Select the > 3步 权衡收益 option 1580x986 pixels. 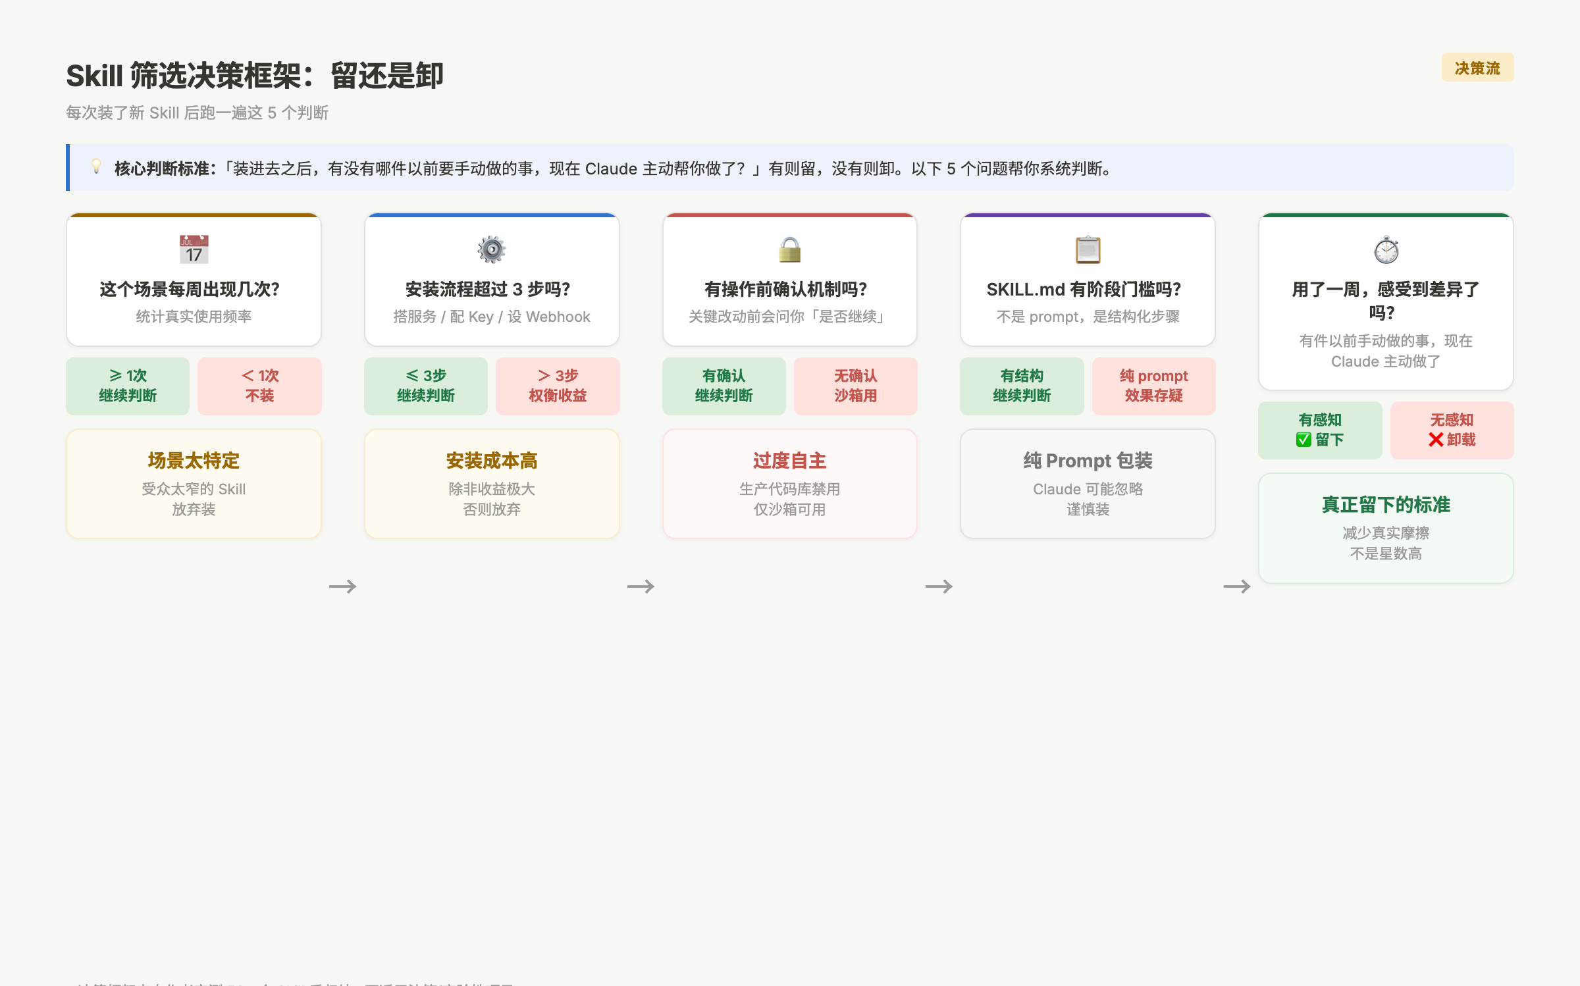[x=558, y=386]
